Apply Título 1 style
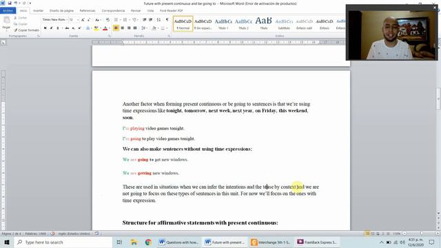Image resolution: width=441 pixels, height=248 pixels. (223, 23)
